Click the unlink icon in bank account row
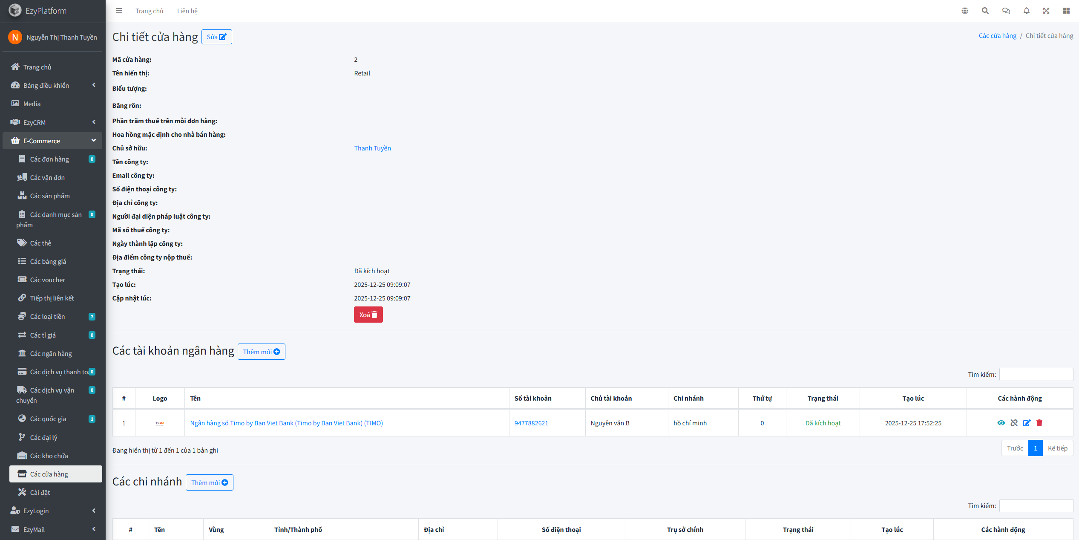This screenshot has width=1079, height=540. (x=1014, y=423)
